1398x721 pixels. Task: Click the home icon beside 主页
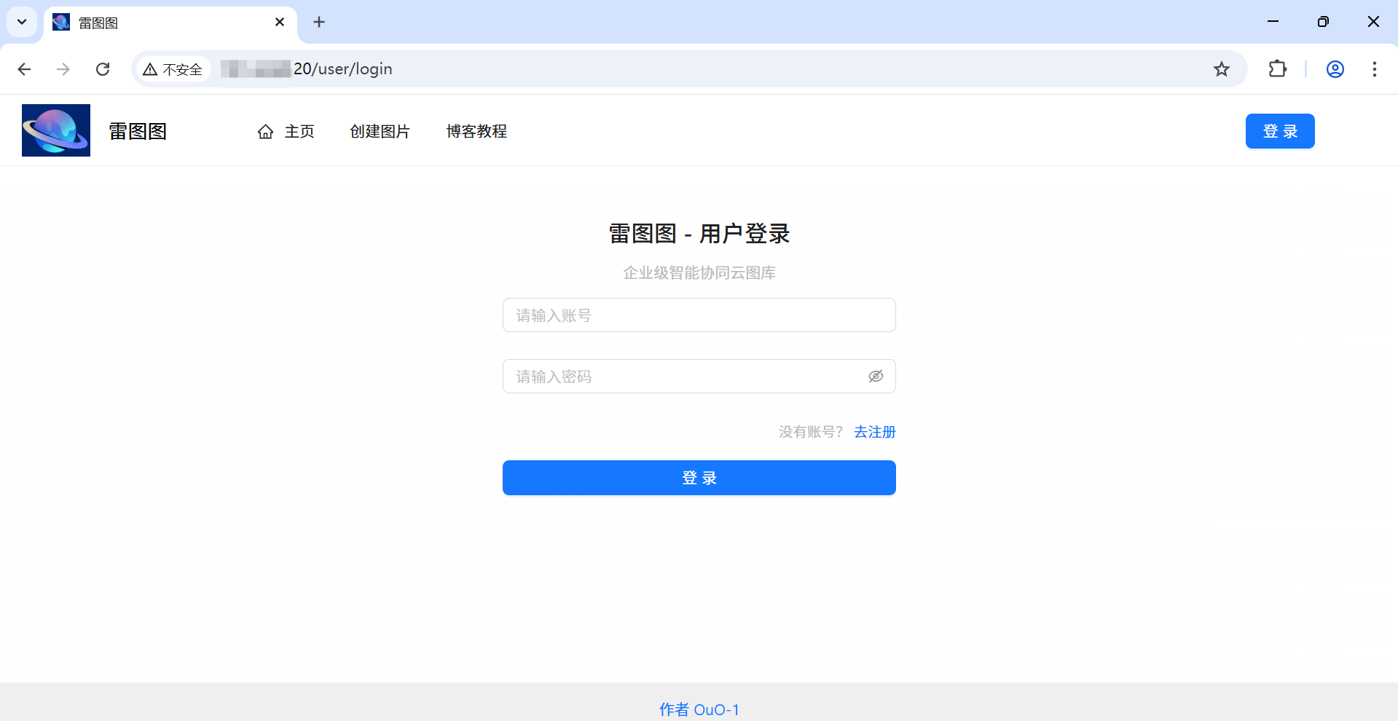coord(265,132)
